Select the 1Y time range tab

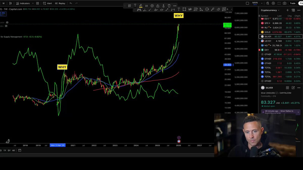pos(5,150)
